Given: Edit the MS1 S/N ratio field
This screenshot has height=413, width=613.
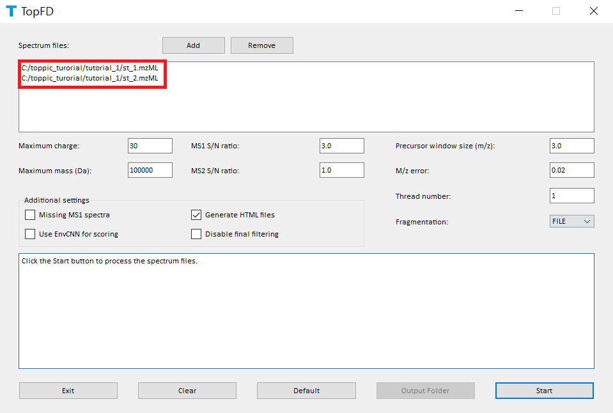Looking at the screenshot, I should click(x=341, y=146).
